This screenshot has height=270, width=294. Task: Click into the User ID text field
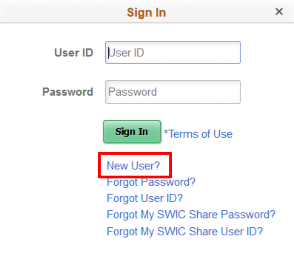point(173,53)
